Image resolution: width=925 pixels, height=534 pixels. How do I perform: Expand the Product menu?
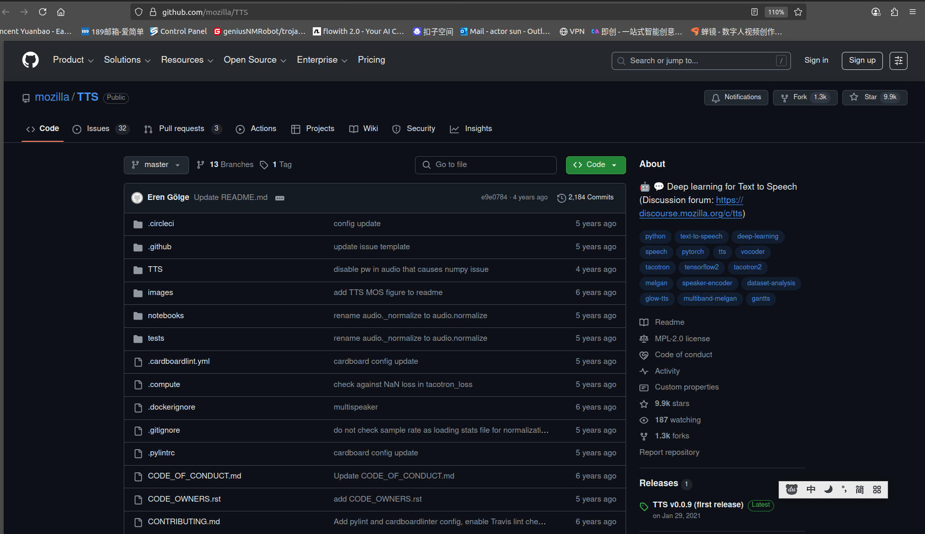(x=73, y=60)
